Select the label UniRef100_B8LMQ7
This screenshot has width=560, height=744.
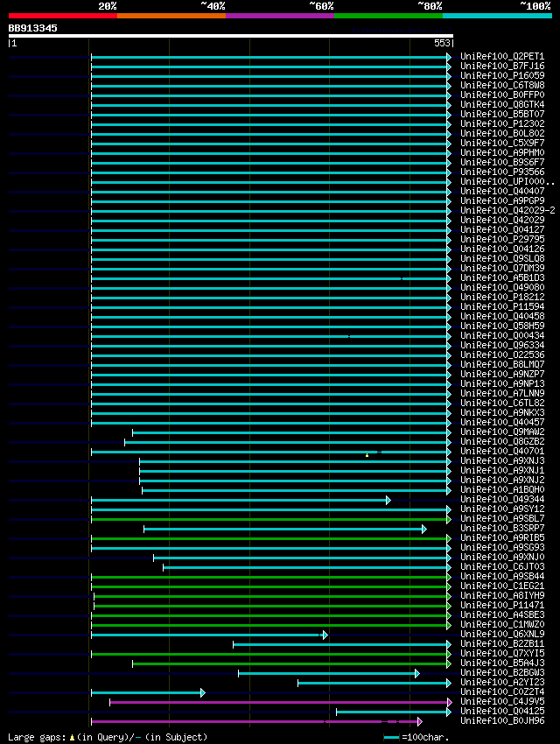coord(502,364)
